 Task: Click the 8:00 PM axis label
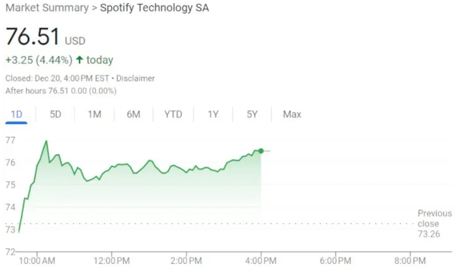[410, 261]
